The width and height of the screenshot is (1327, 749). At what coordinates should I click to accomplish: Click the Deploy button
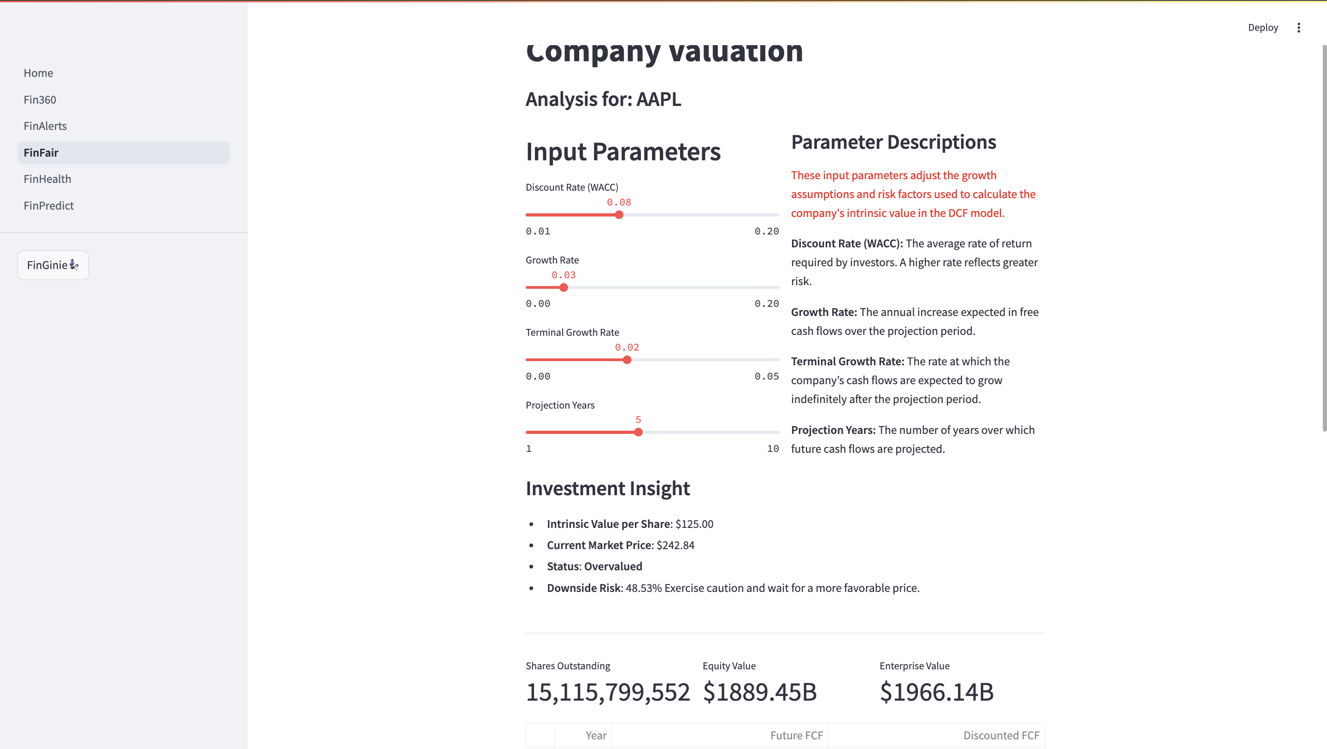[x=1262, y=28]
